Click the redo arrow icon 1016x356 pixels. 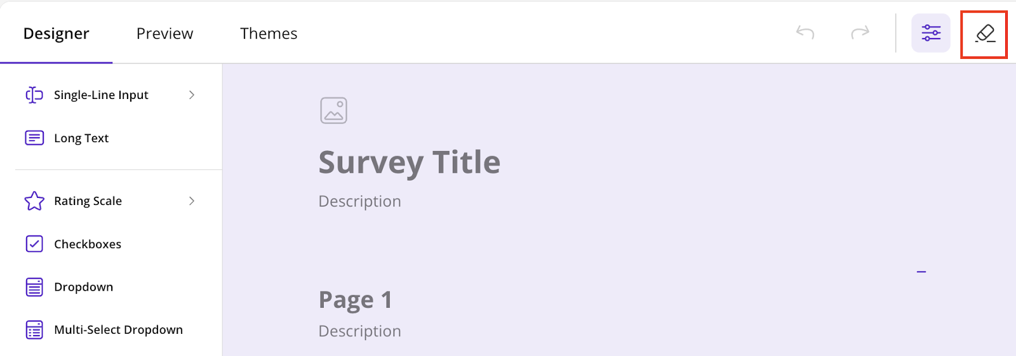click(860, 32)
